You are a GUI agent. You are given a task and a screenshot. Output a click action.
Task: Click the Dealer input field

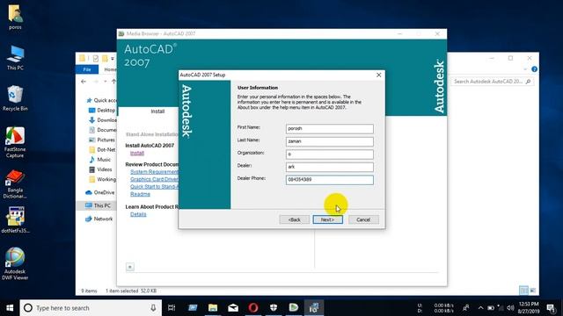(x=330, y=167)
